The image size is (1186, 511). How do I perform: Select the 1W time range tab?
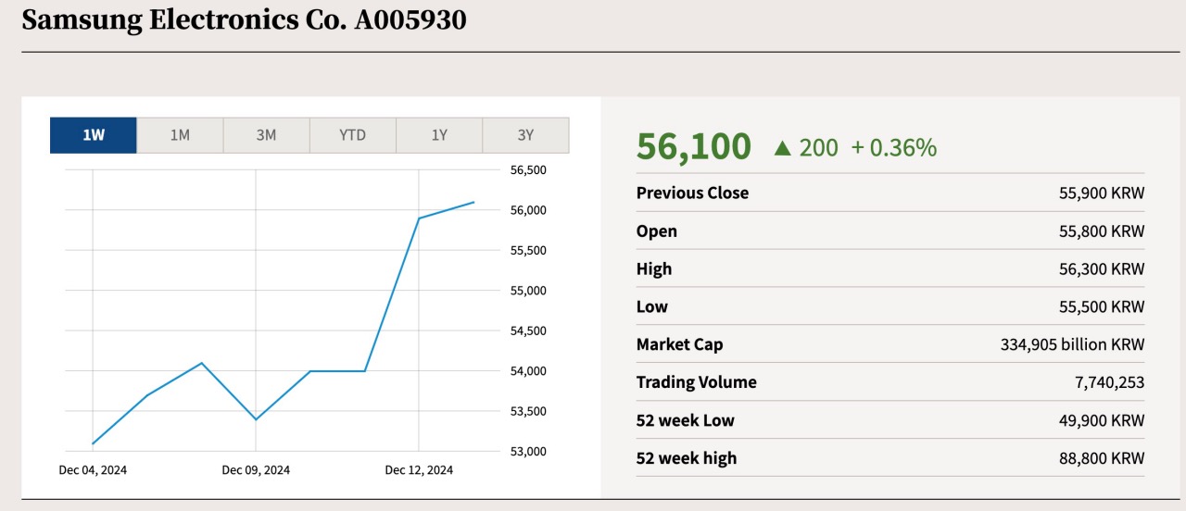pyautogui.click(x=94, y=135)
